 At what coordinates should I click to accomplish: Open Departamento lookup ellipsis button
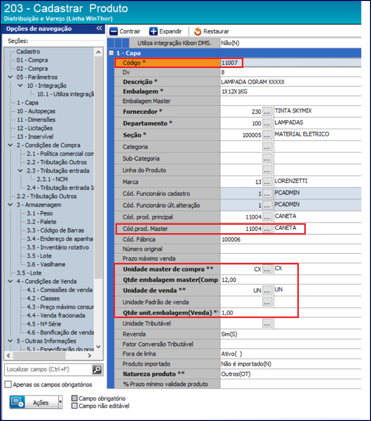pos(267,124)
